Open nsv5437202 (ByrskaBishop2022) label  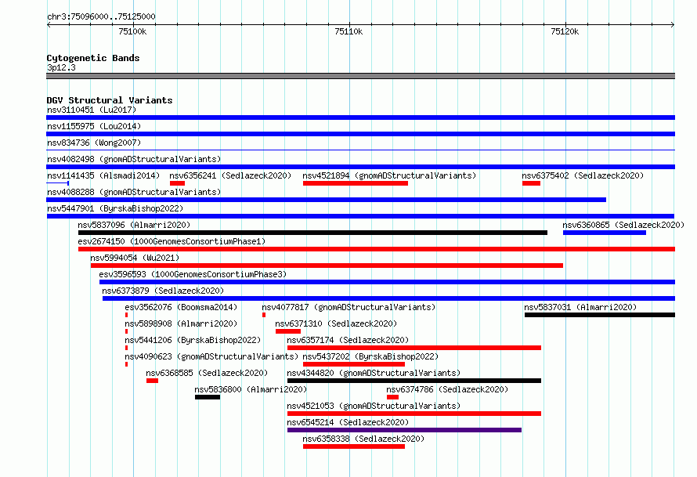[x=370, y=356]
